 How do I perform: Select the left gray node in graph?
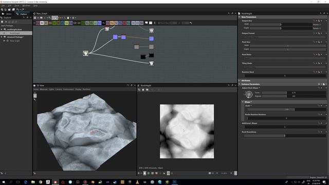[x=137, y=47]
